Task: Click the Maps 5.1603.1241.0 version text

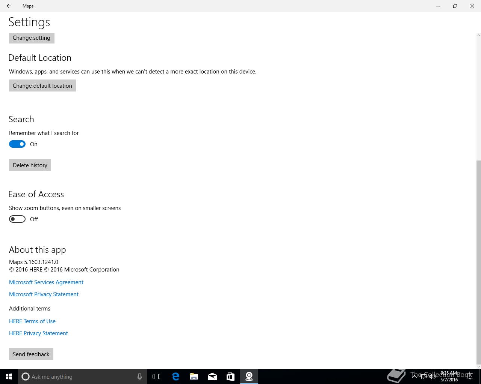Action: [33, 262]
